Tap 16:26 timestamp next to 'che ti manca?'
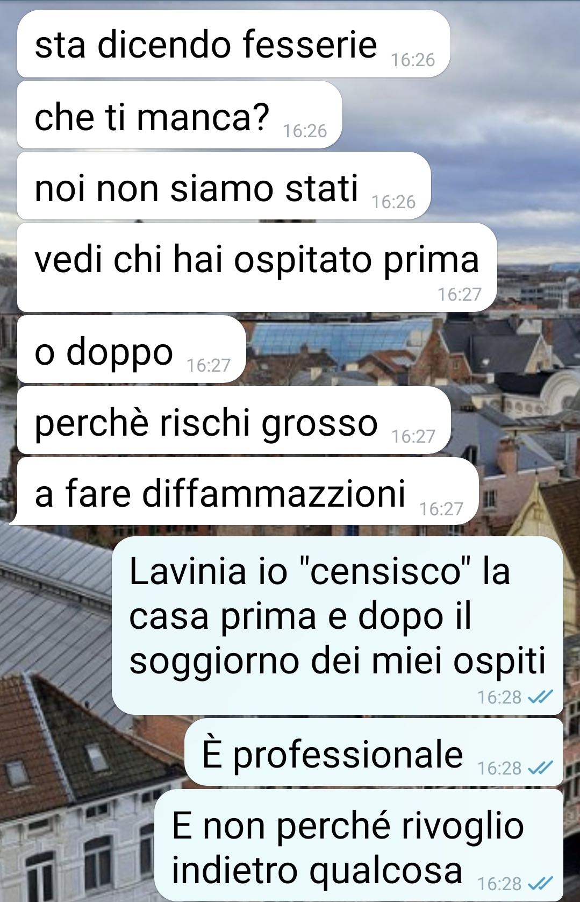This screenshot has width=580, height=902. pos(305,131)
